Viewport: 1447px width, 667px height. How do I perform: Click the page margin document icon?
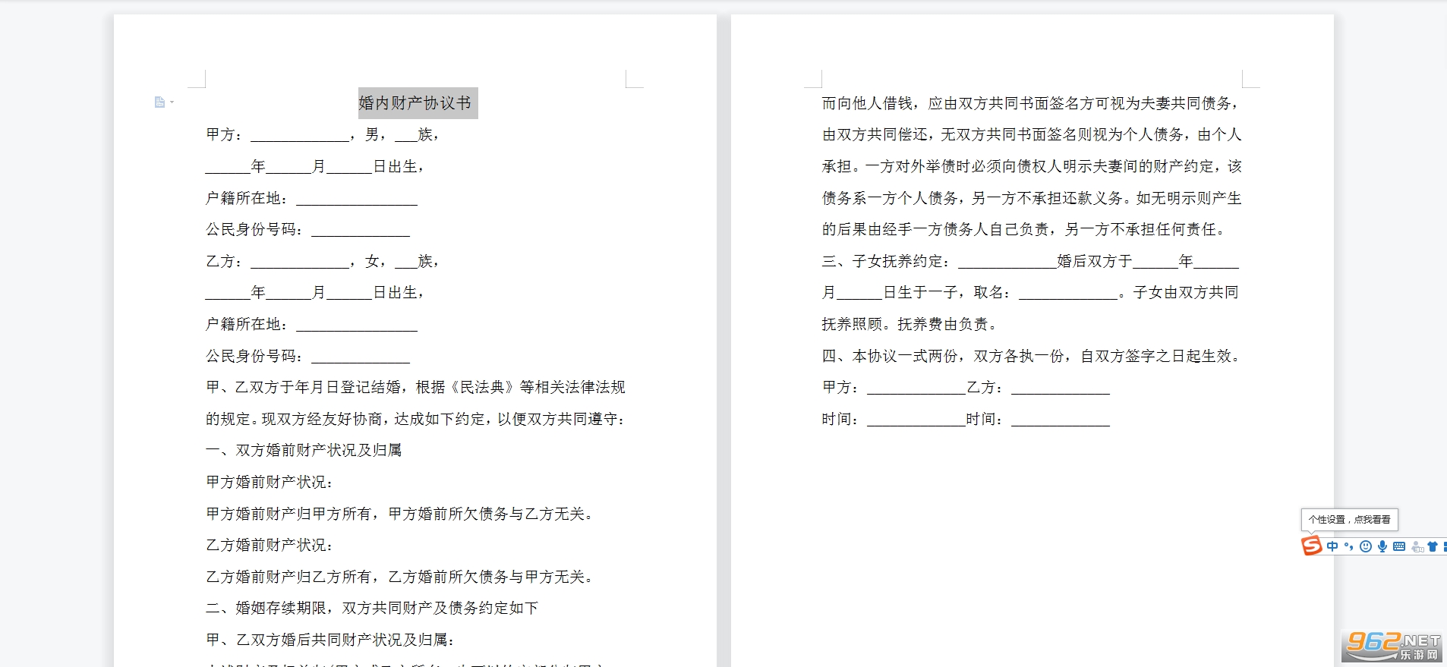tap(159, 102)
